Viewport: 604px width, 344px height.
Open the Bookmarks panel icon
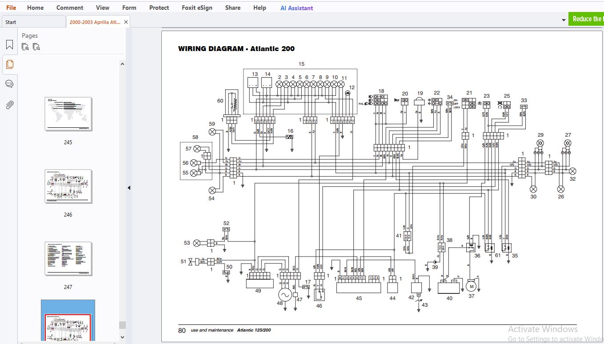pyautogui.click(x=9, y=45)
